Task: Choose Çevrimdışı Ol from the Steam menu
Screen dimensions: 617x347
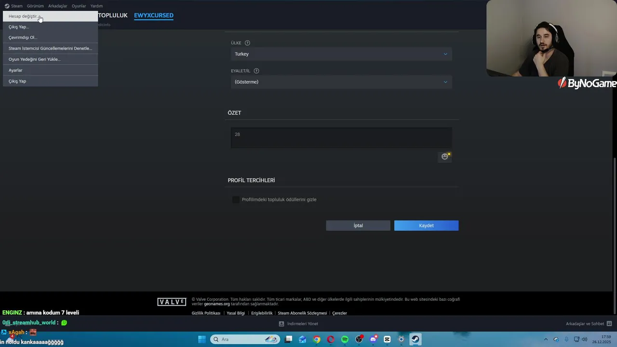Action: (50, 38)
